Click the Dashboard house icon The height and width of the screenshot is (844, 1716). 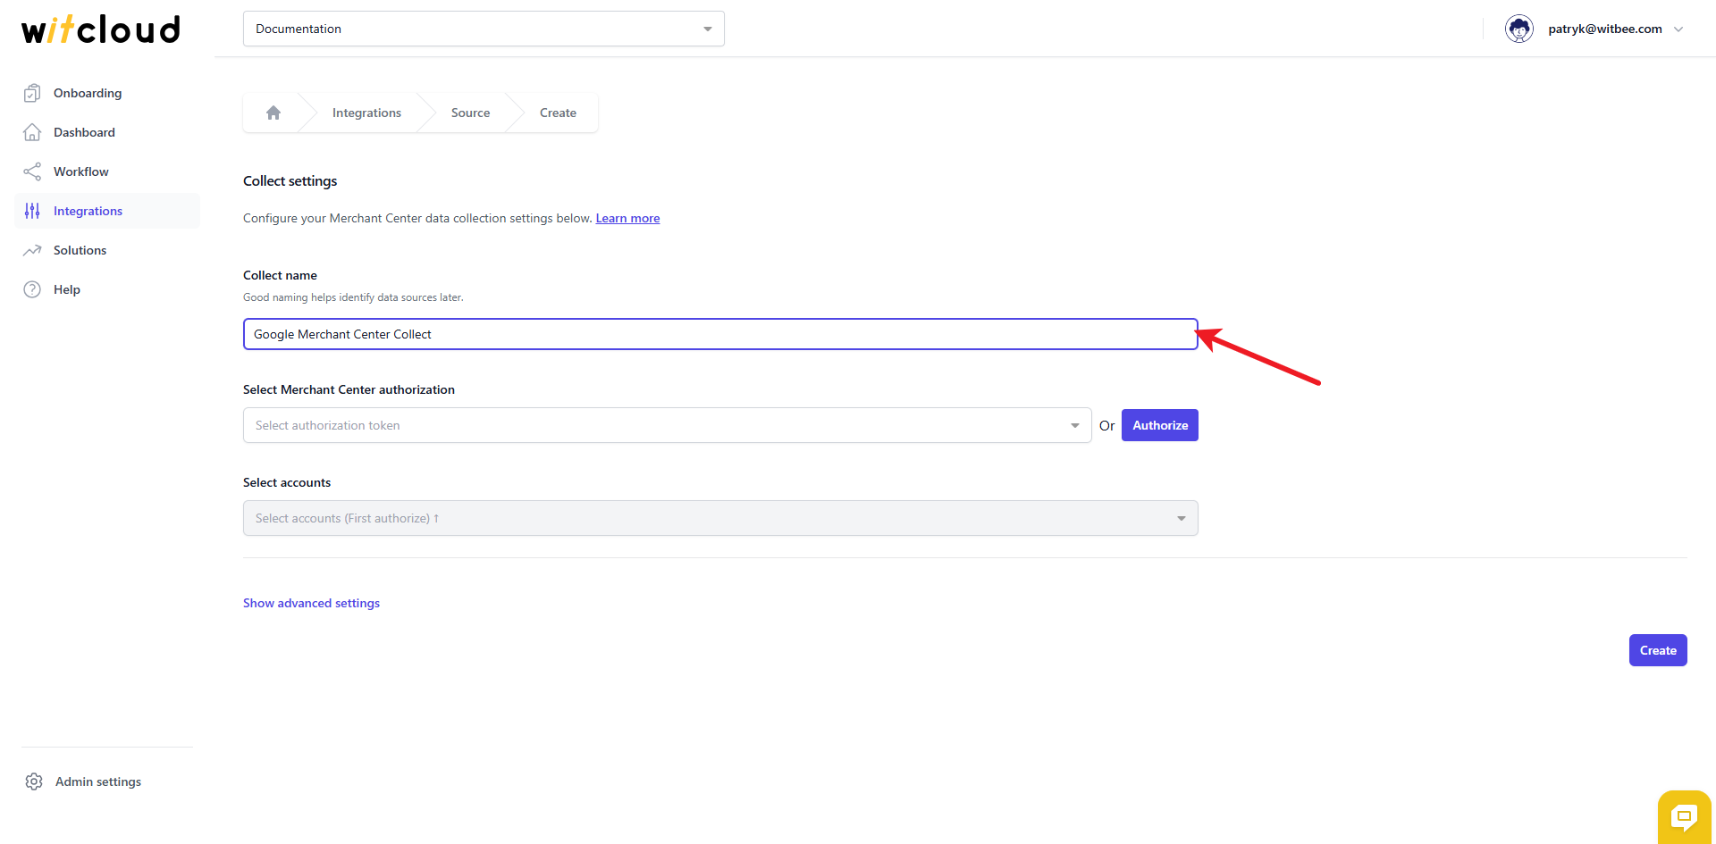(x=32, y=132)
